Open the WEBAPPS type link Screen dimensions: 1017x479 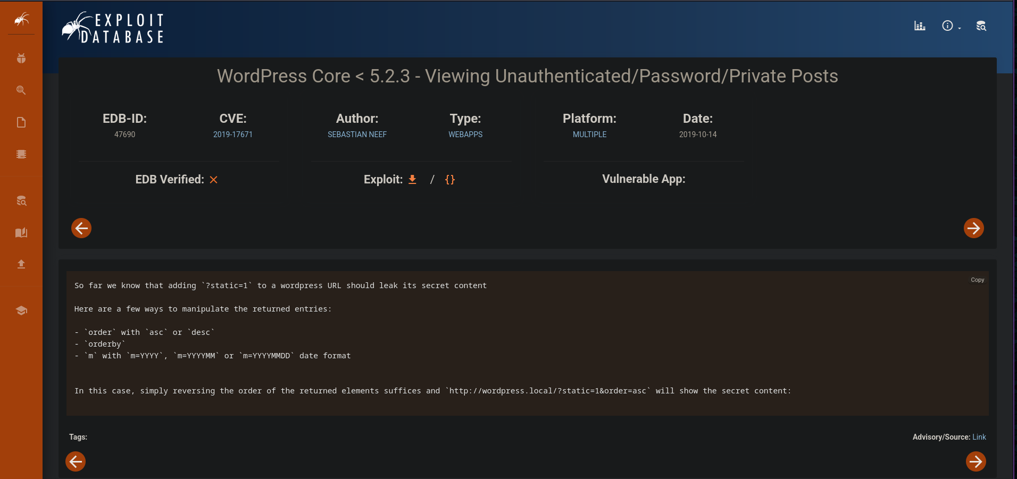click(x=465, y=135)
